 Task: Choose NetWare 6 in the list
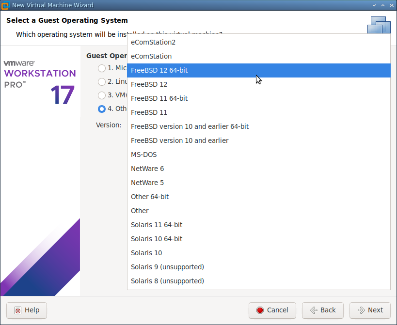click(x=259, y=169)
